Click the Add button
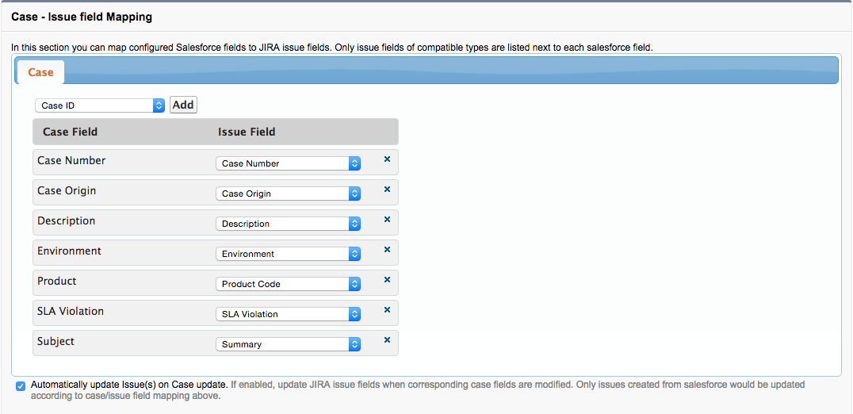 tap(183, 105)
